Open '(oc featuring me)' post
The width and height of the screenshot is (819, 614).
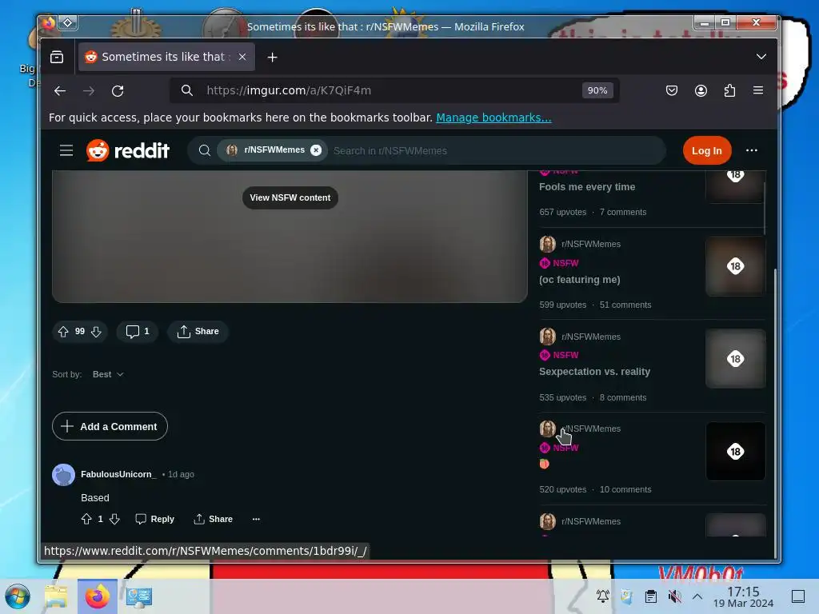(x=579, y=280)
